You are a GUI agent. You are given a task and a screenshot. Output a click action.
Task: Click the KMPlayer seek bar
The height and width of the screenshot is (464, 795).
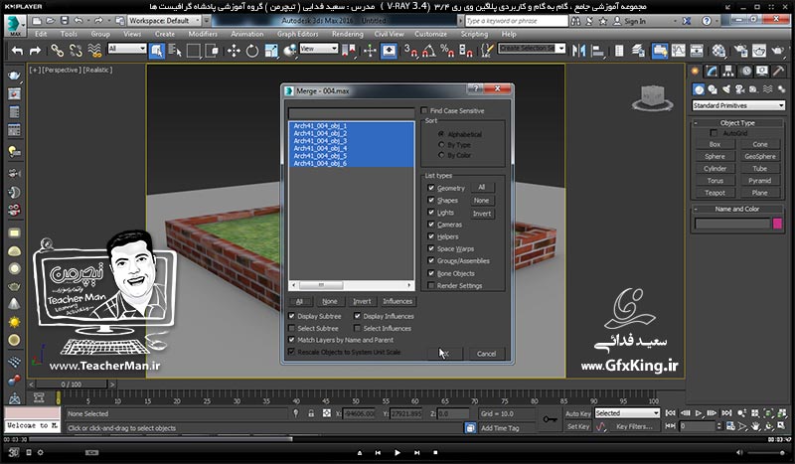397,440
